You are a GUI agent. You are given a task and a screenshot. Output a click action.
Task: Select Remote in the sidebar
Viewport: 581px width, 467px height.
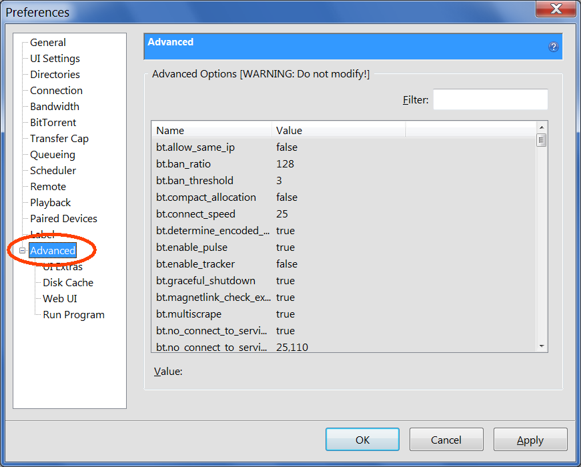click(48, 186)
